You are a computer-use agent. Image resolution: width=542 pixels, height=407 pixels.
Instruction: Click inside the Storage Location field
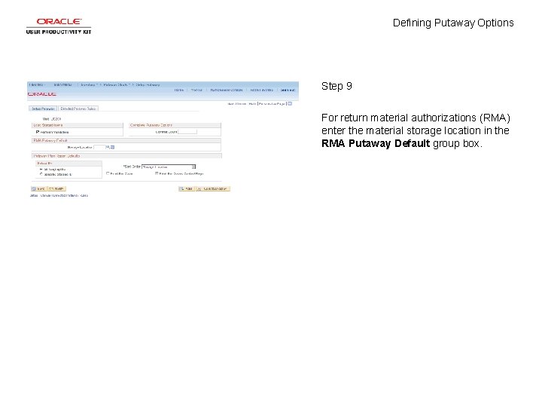99,148
